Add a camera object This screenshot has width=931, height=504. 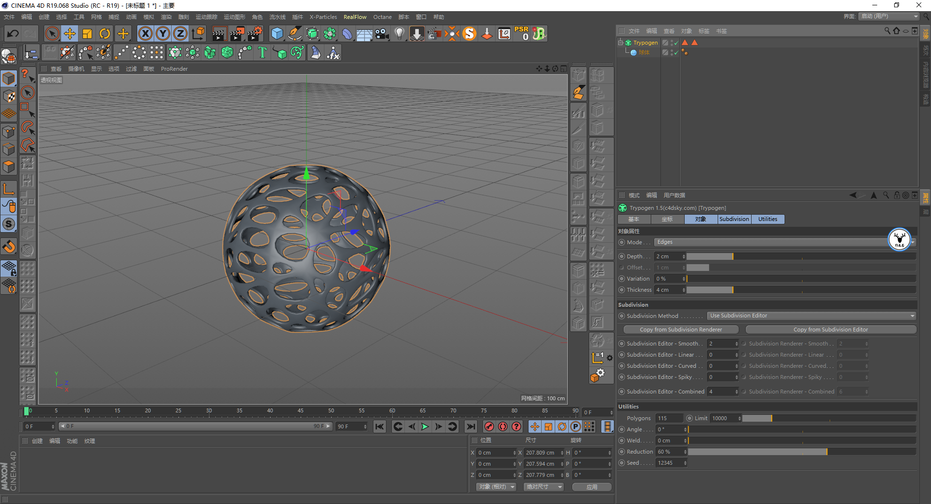[382, 33]
